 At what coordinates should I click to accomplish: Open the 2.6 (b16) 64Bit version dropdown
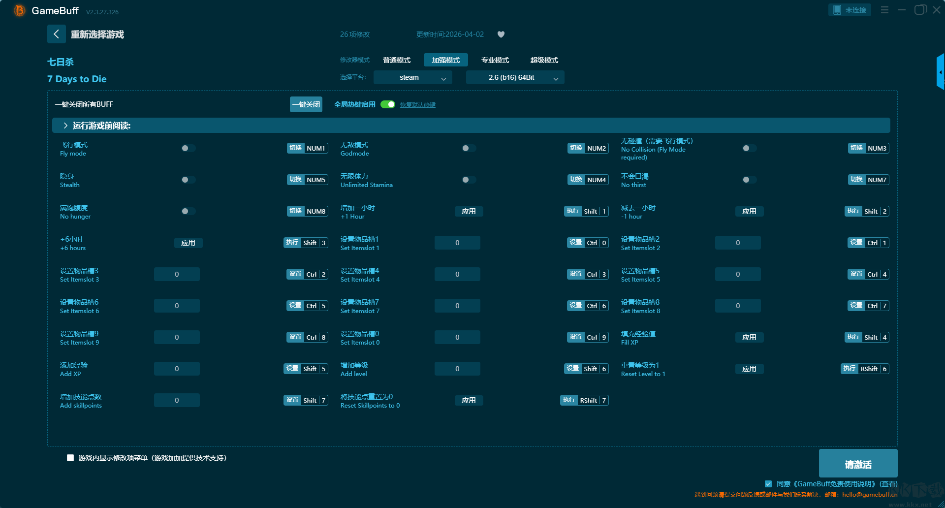(515, 77)
